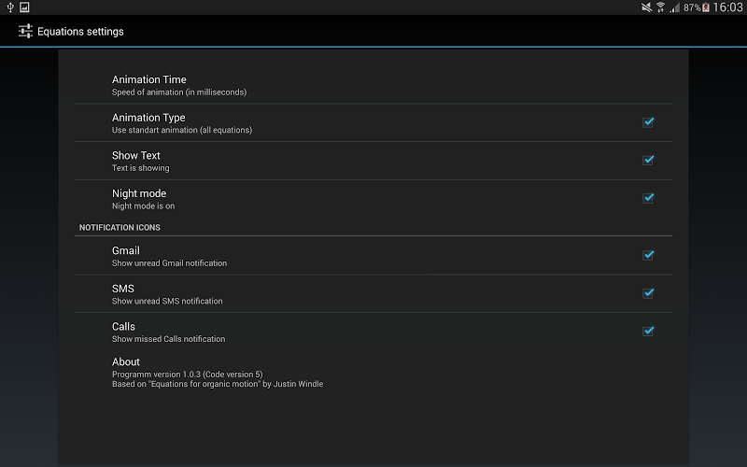
Task: Tap the 87% battery percentage text
Action: click(x=692, y=7)
